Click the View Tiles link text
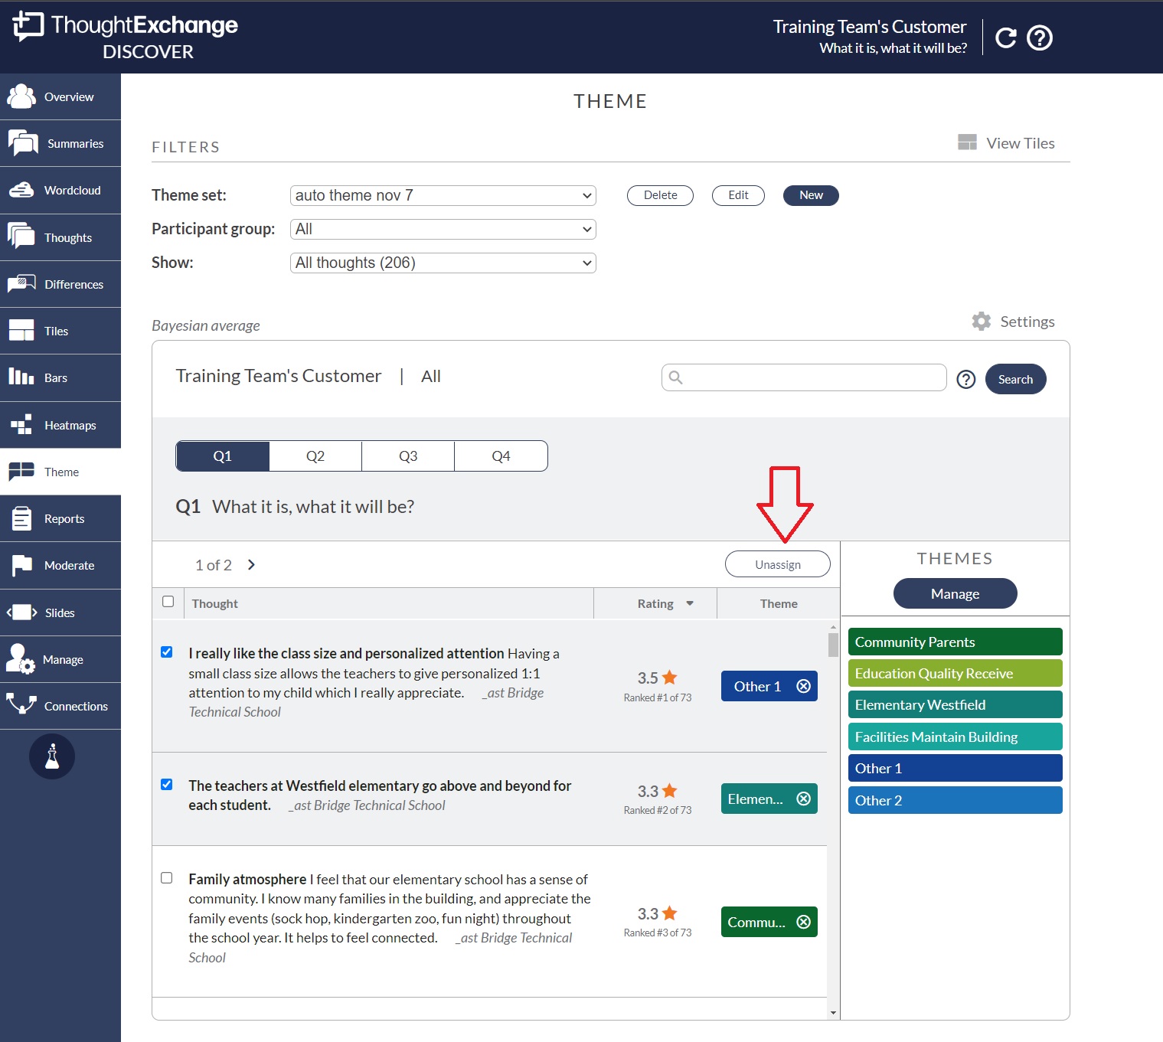 click(x=1021, y=143)
